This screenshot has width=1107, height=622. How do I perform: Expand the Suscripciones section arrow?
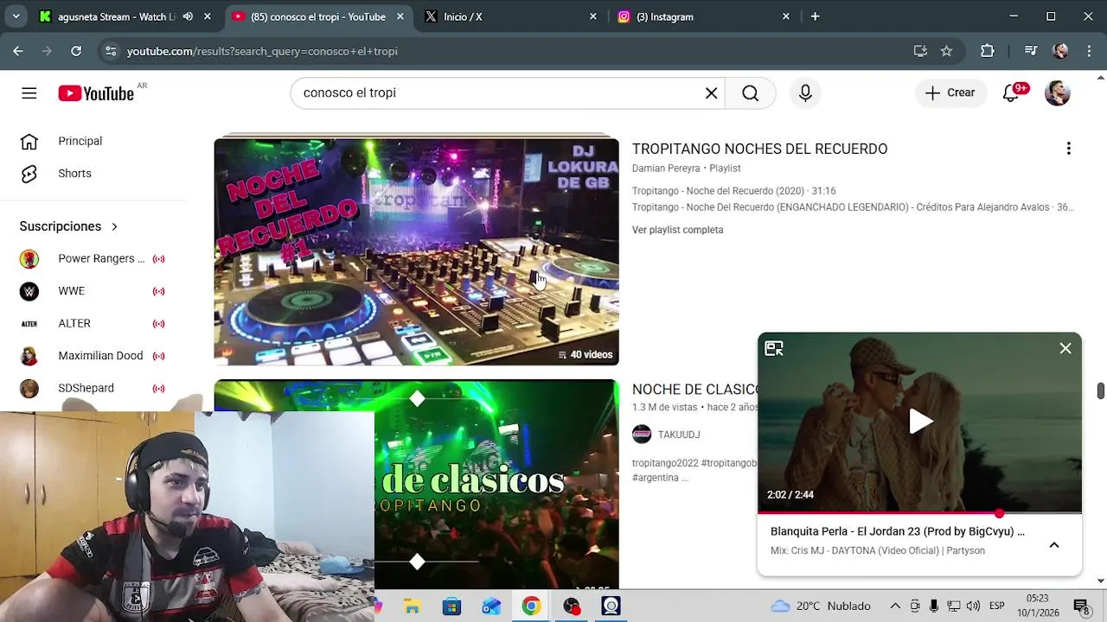[114, 226]
